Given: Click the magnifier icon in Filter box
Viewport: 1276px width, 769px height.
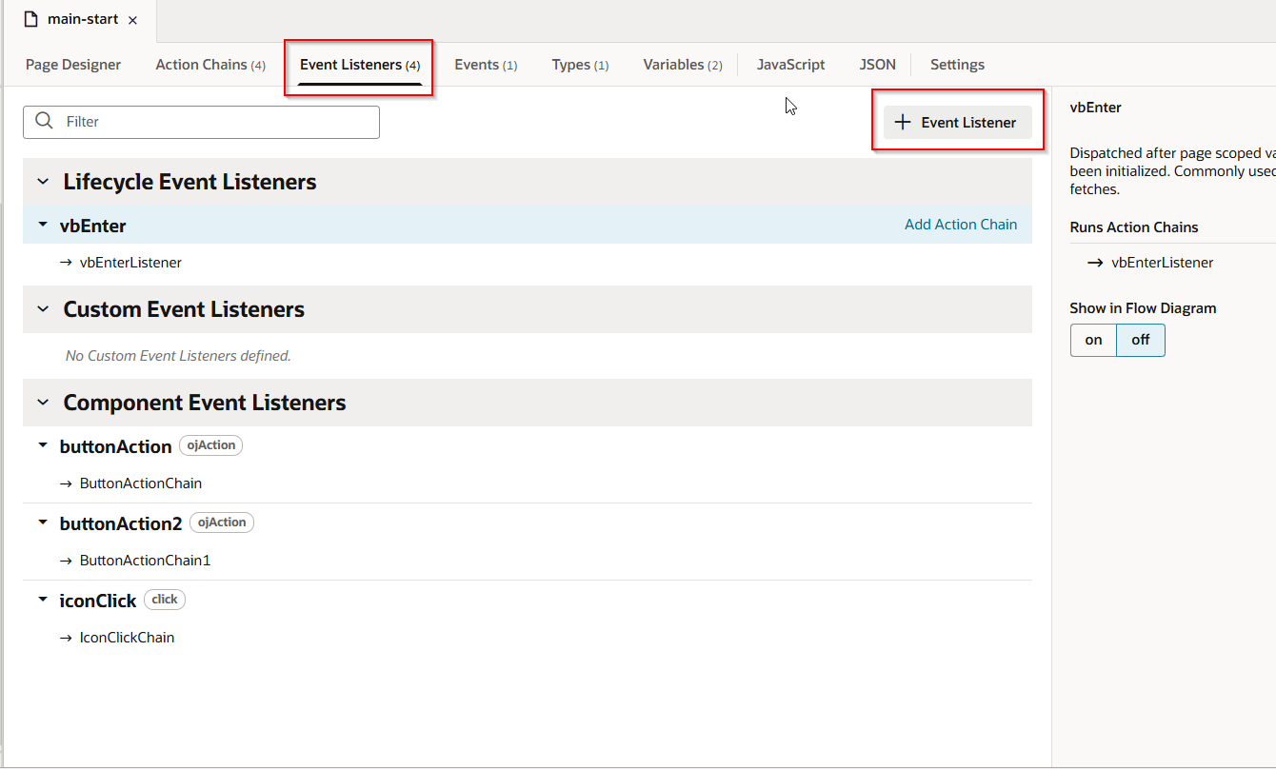Looking at the screenshot, I should click(x=44, y=121).
